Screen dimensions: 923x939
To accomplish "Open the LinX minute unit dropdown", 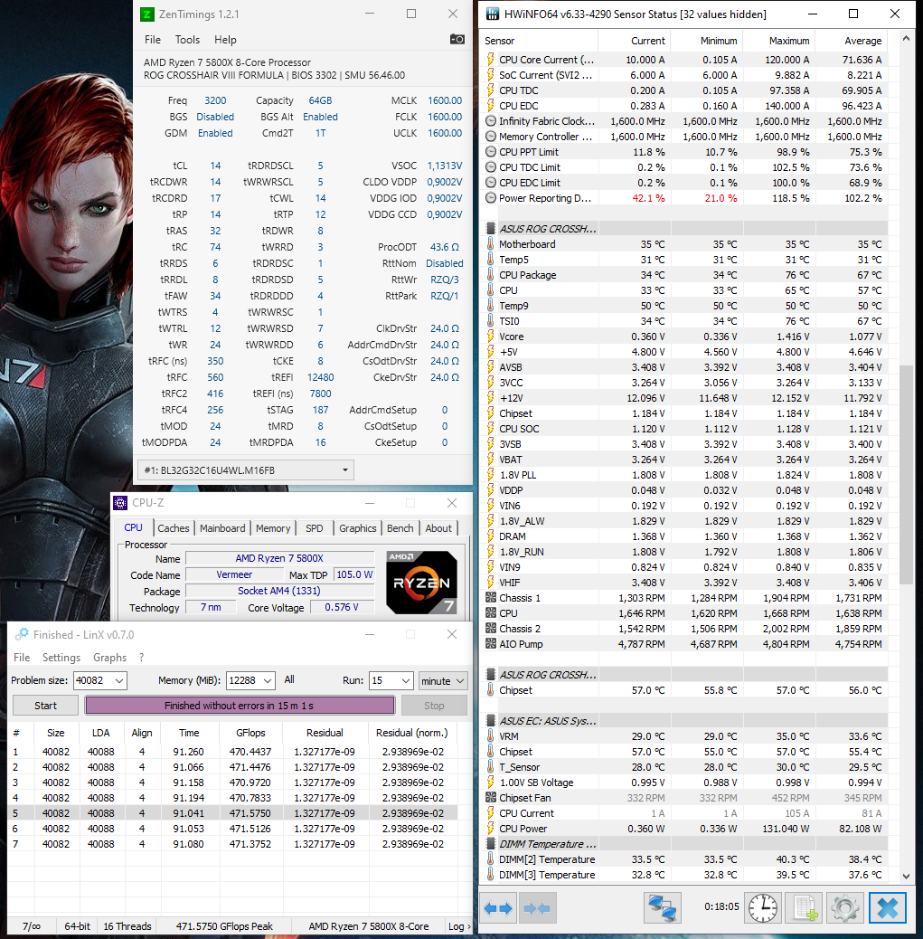I will [x=443, y=681].
